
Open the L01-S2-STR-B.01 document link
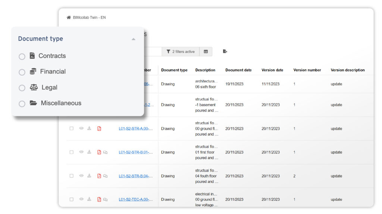pyautogui.click(x=135, y=152)
